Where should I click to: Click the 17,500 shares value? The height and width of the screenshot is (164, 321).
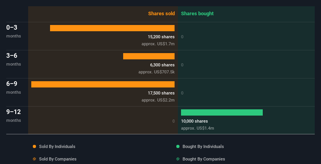(x=161, y=93)
